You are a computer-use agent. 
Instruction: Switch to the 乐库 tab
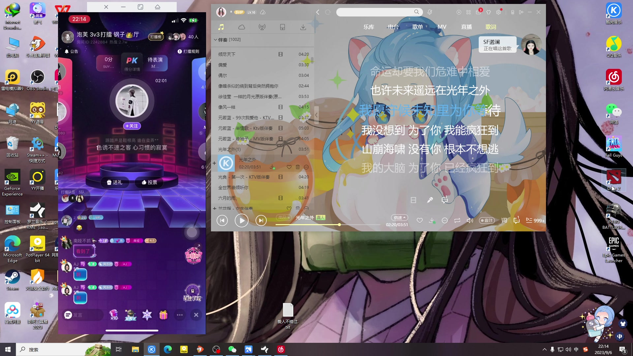point(369,27)
